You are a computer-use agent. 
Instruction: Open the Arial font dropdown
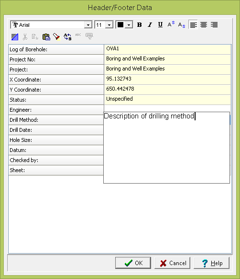88,25
